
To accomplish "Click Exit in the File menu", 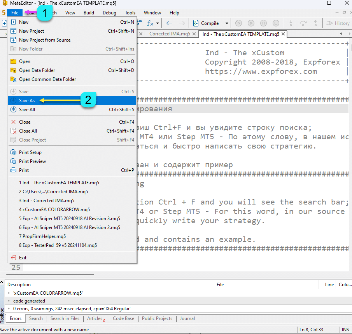I will pyautogui.click(x=23, y=258).
